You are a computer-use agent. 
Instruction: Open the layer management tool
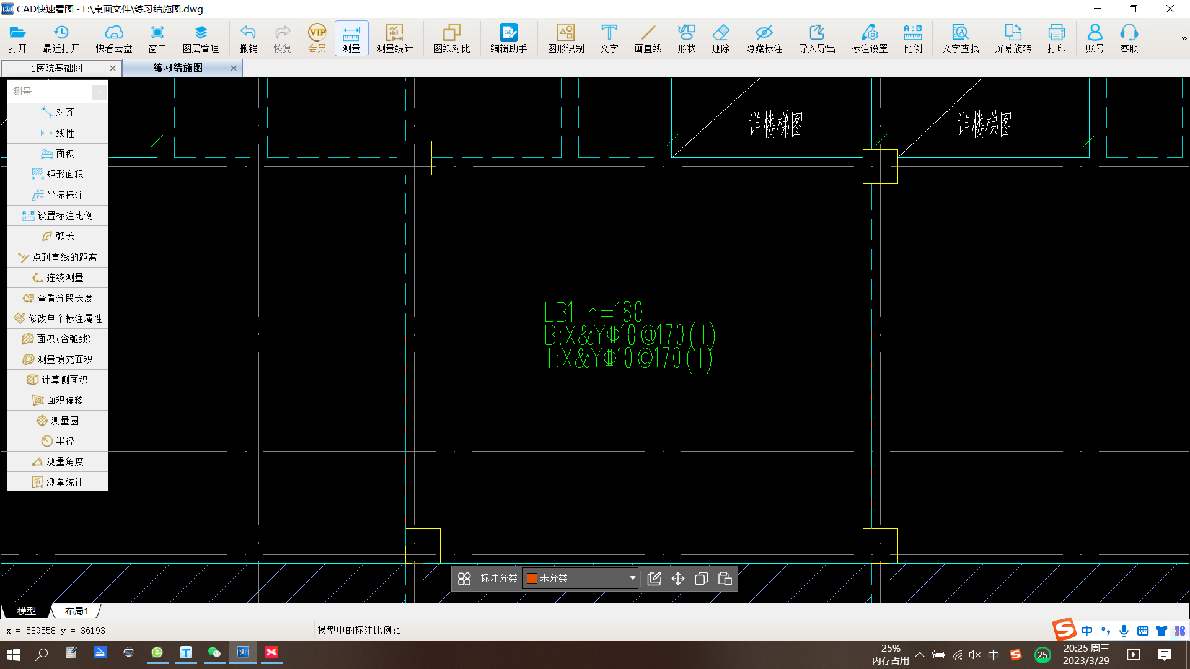pos(200,38)
